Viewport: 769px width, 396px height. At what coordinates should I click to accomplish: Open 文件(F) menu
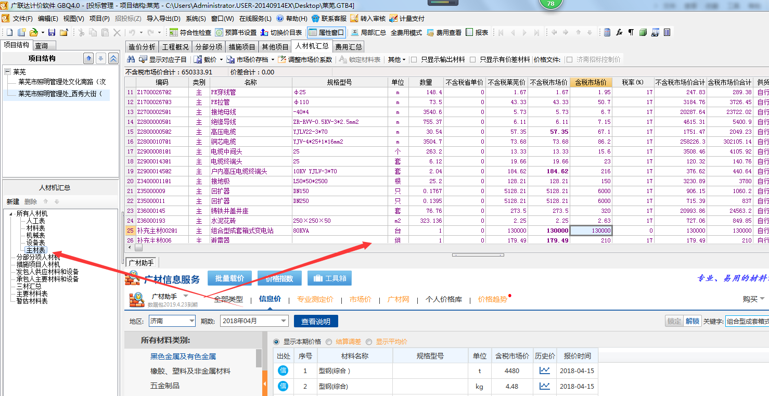tap(23, 18)
